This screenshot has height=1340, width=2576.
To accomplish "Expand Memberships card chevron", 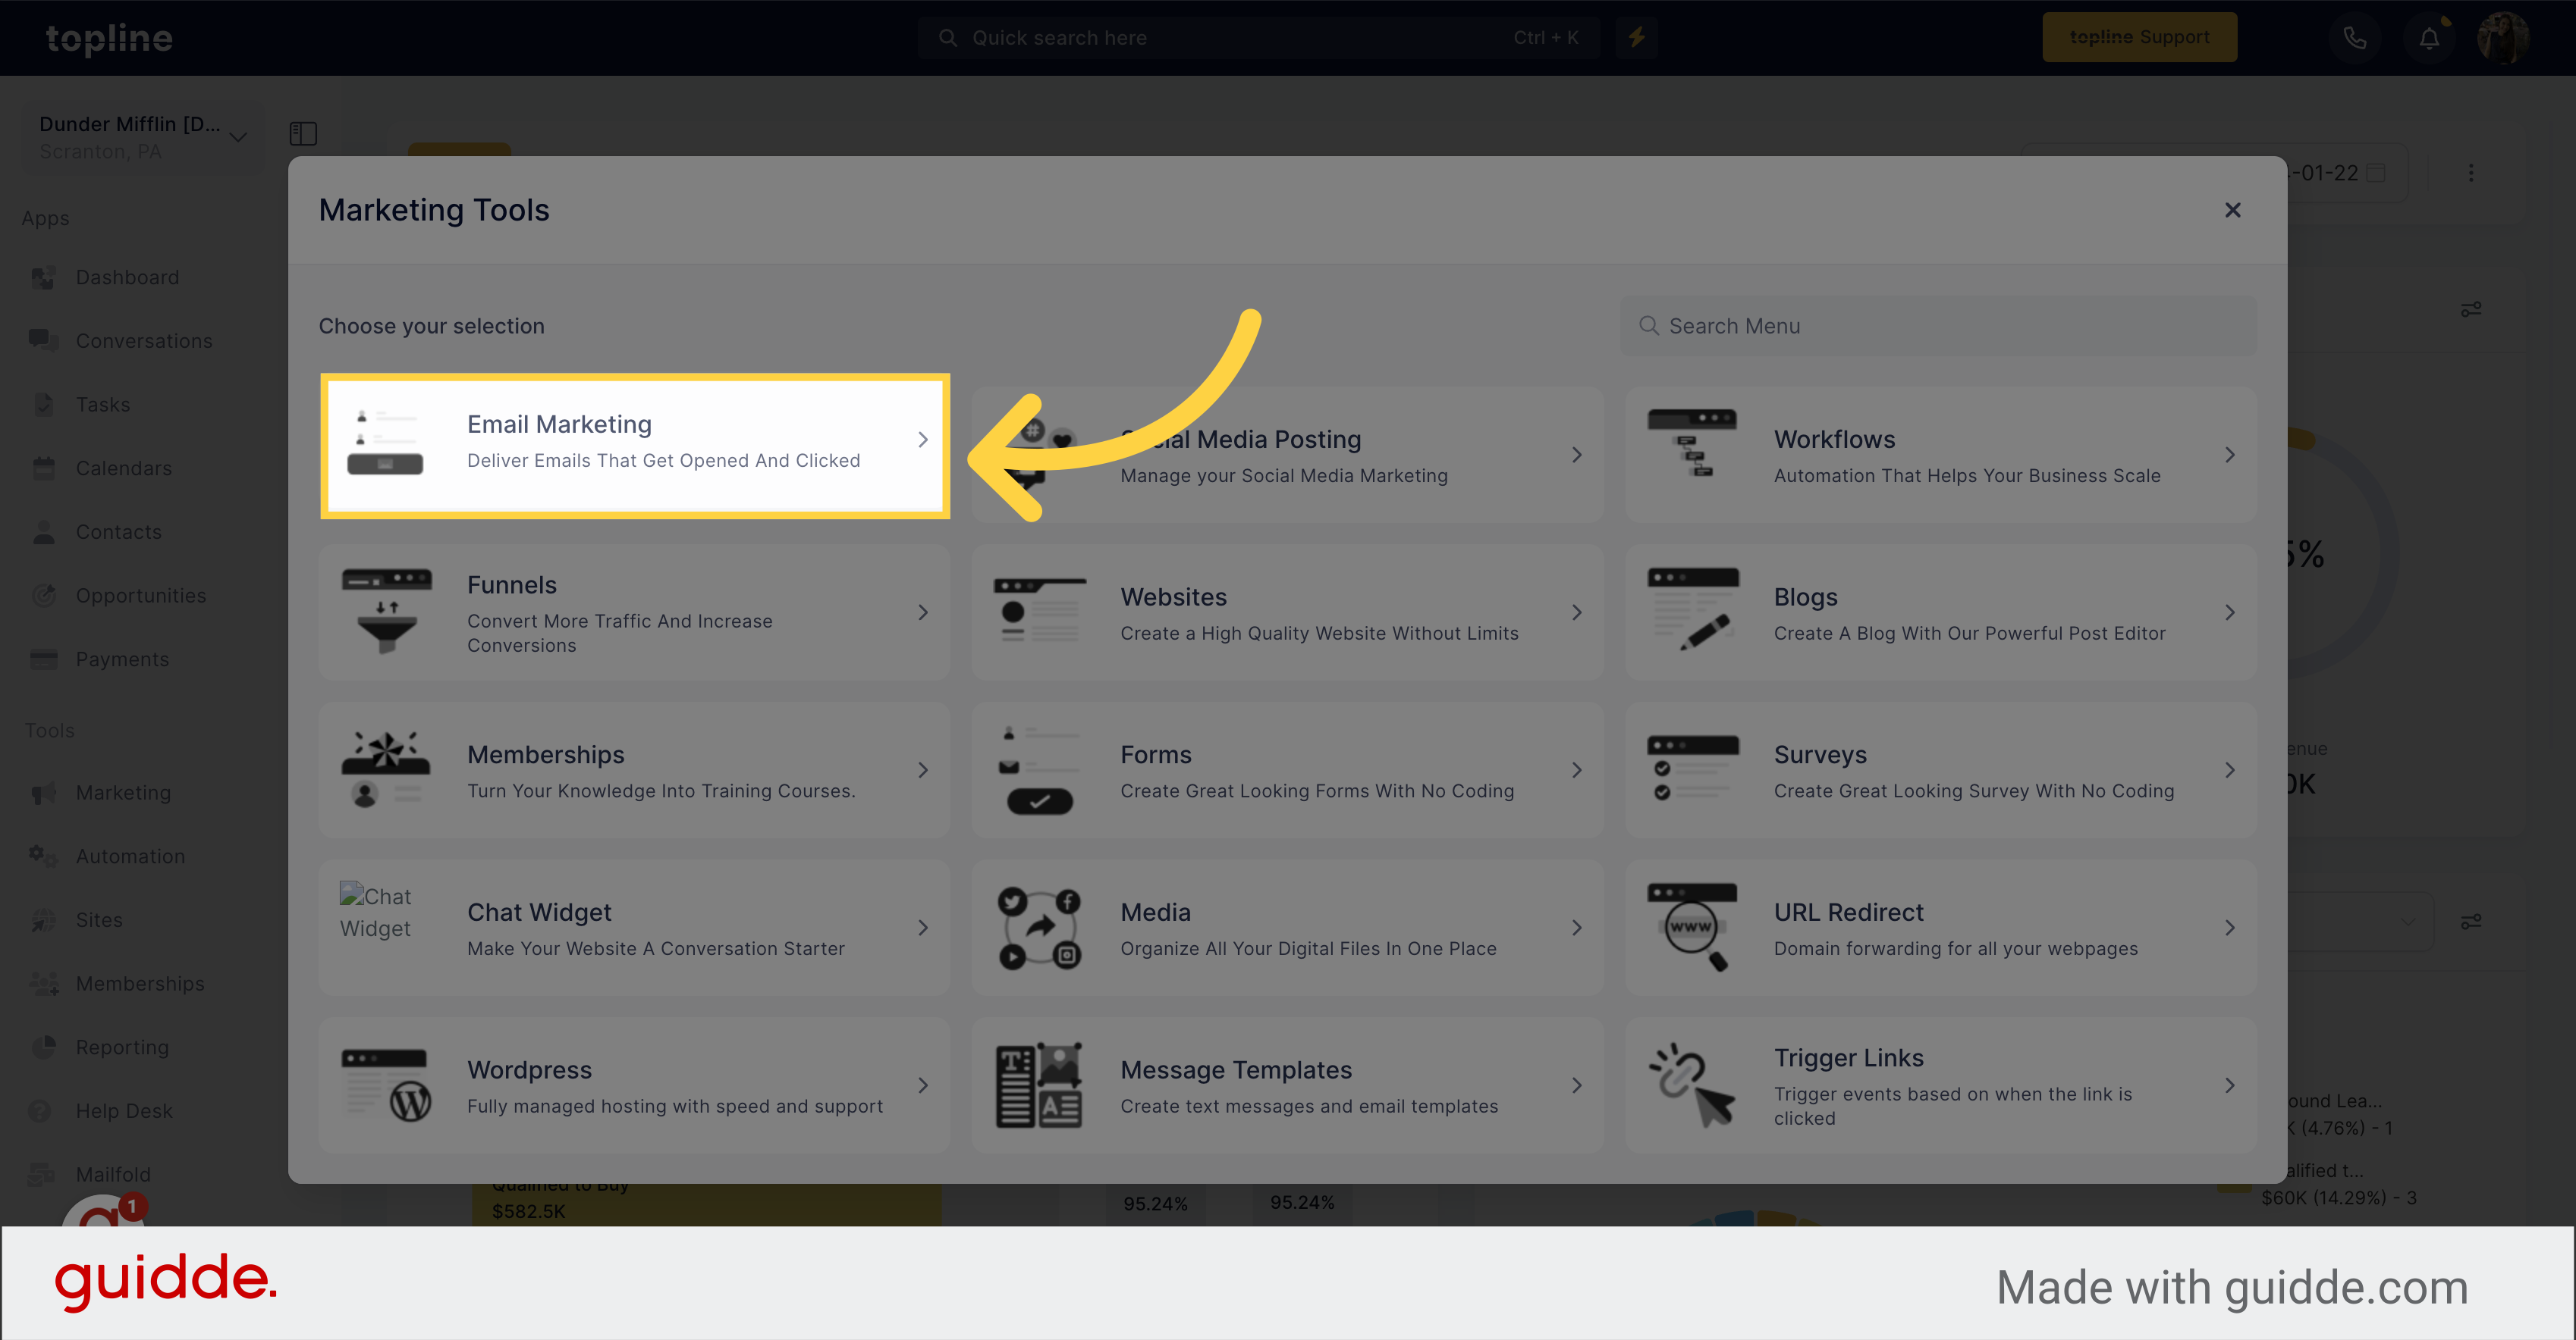I will point(923,771).
